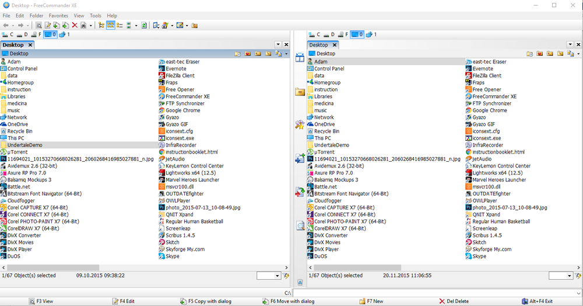The image size is (583, 306).
Task: Open the left path bar dropdown arrow
Action: [x=286, y=54]
